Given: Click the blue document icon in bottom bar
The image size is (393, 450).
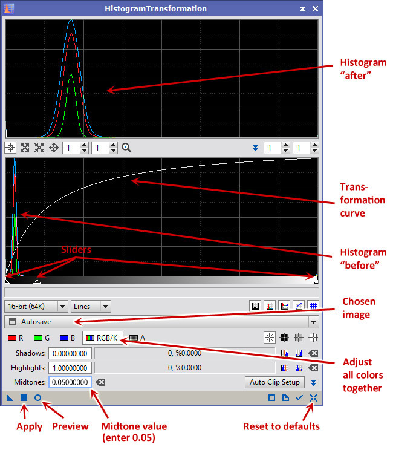Looking at the screenshot, I should (x=285, y=398).
